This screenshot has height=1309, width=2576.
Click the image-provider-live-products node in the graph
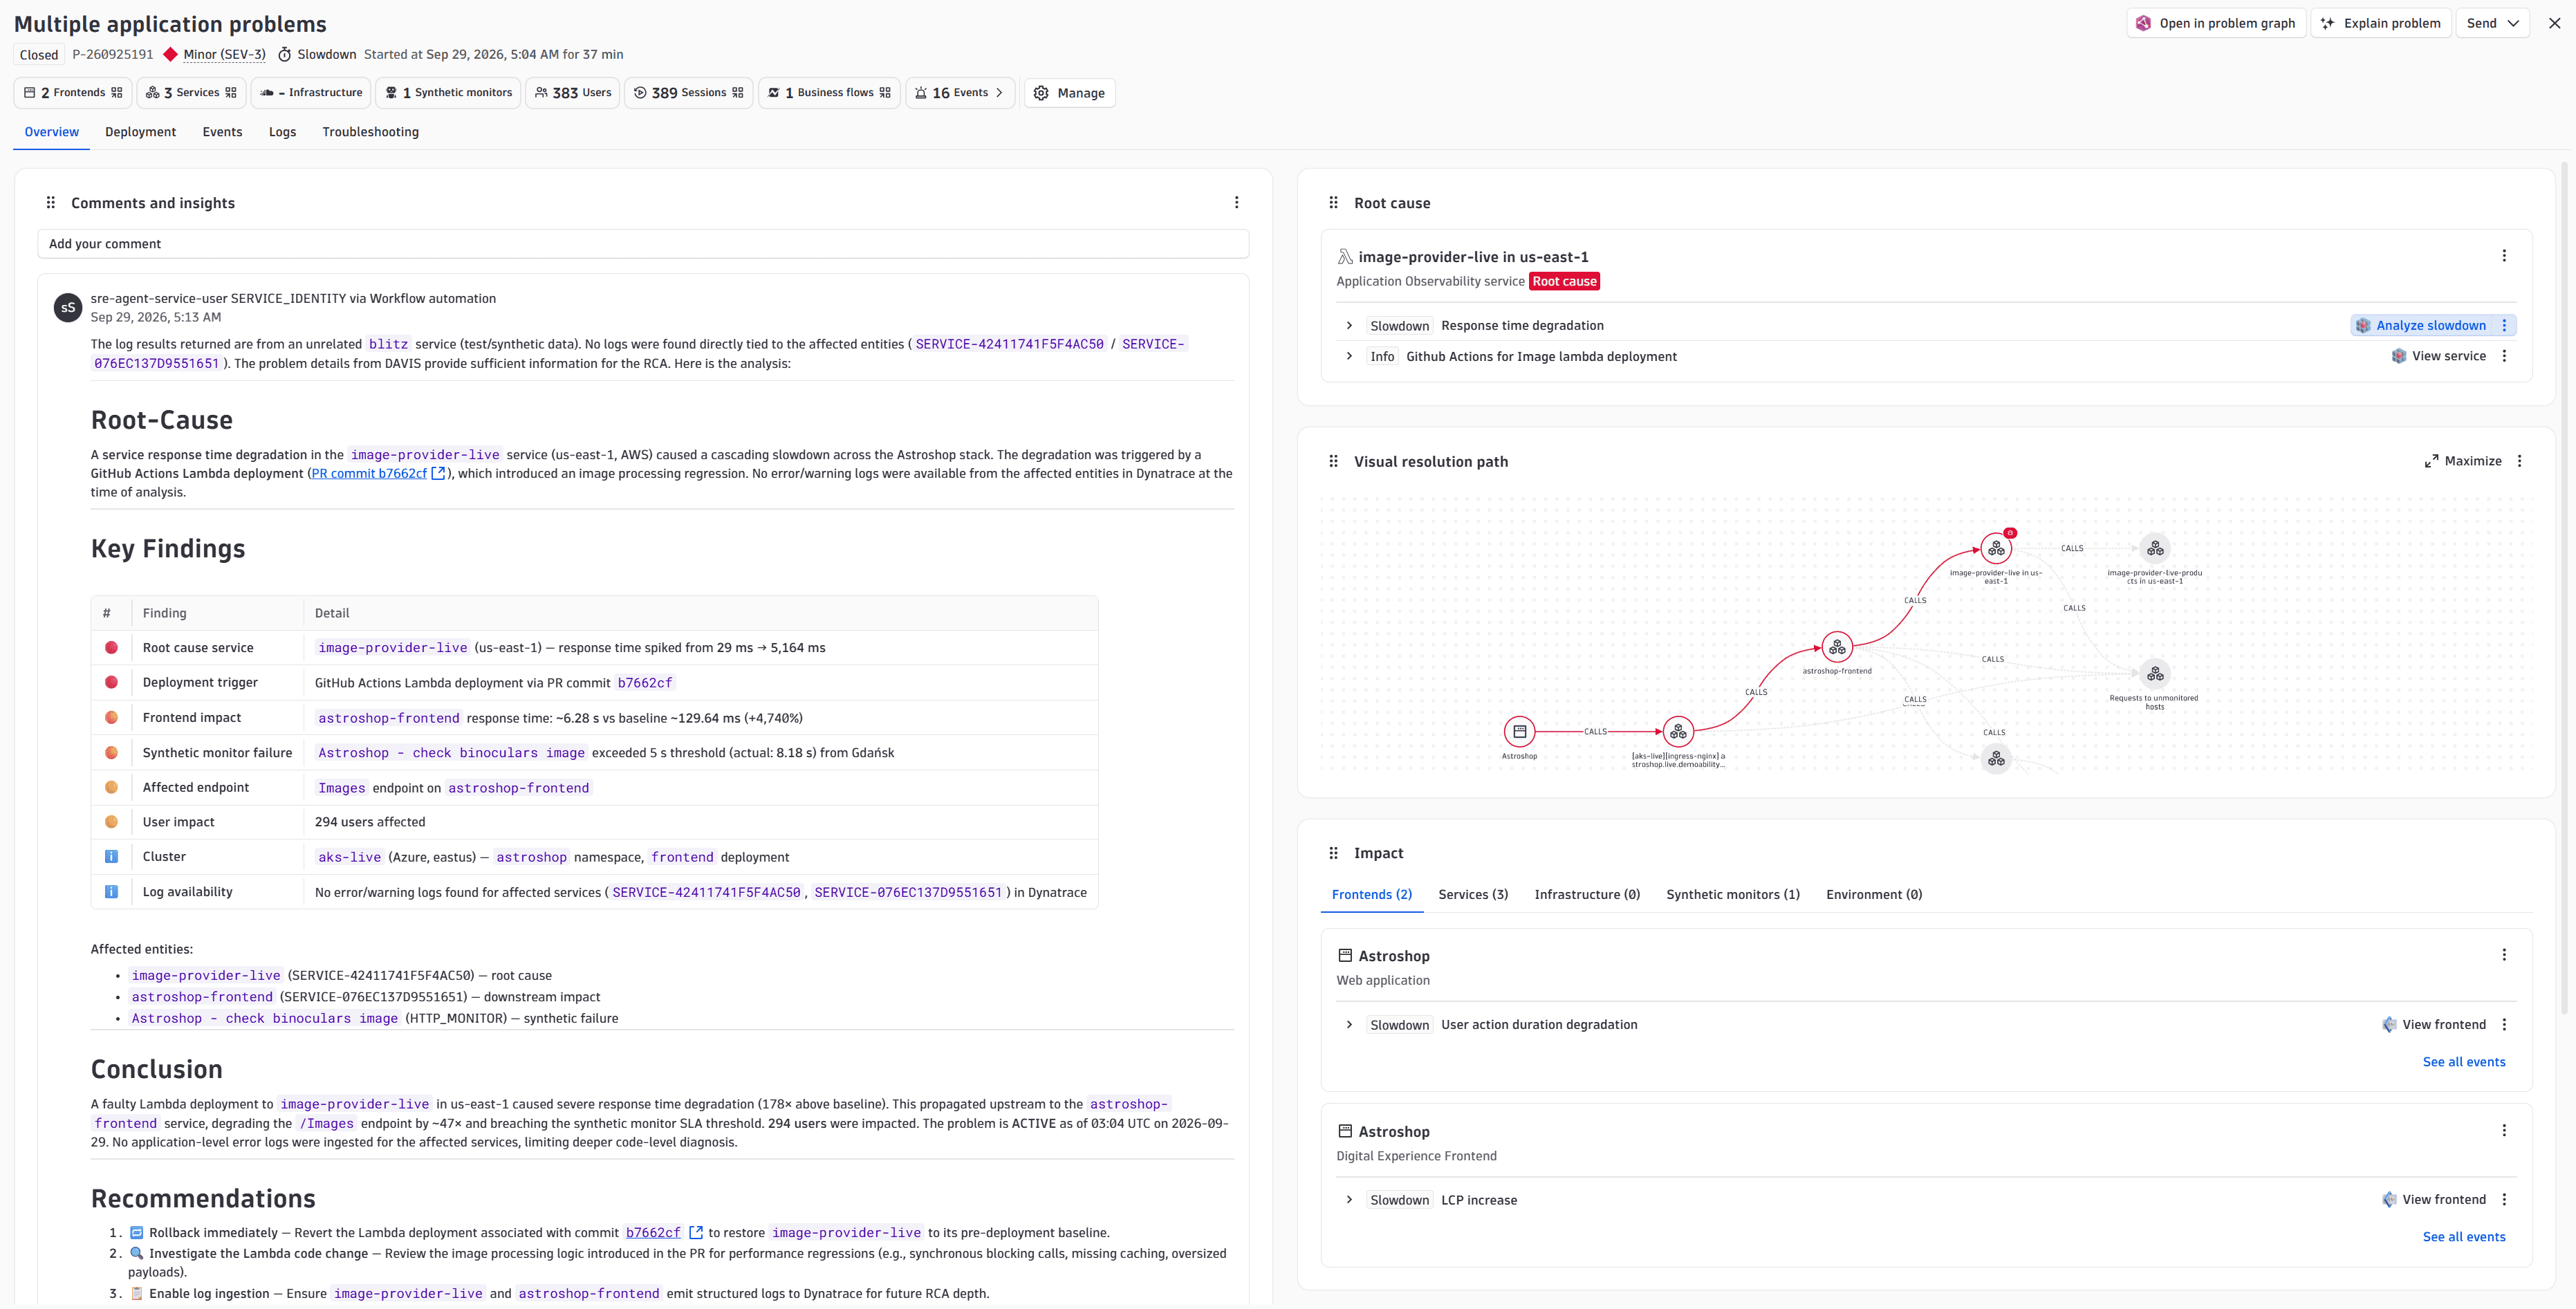pyautogui.click(x=2155, y=549)
